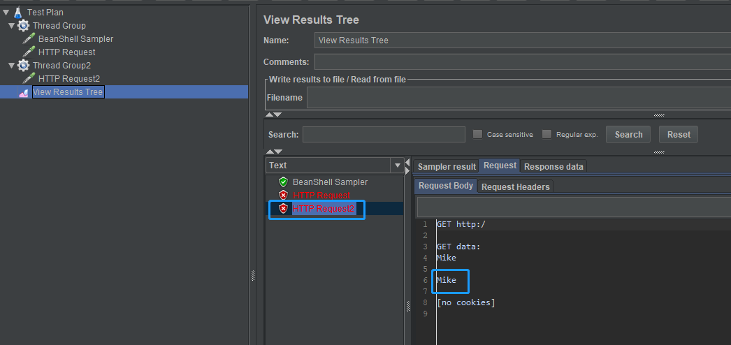Click the divider handle between tree and results panel

pyautogui.click(x=253, y=276)
